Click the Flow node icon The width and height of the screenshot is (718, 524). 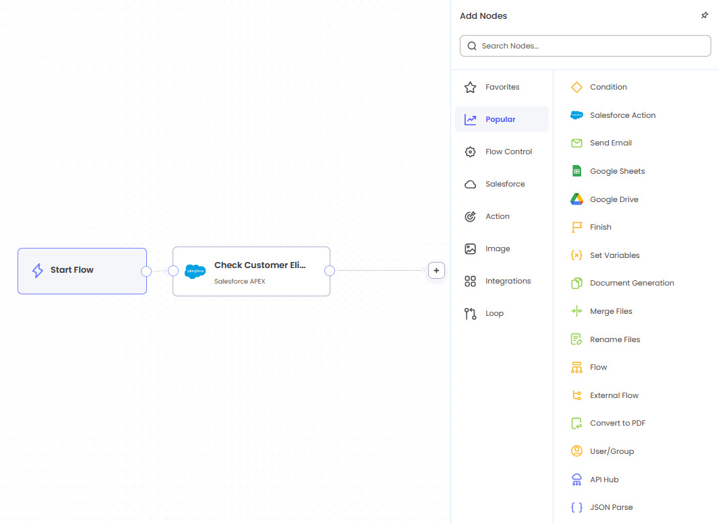[576, 368]
